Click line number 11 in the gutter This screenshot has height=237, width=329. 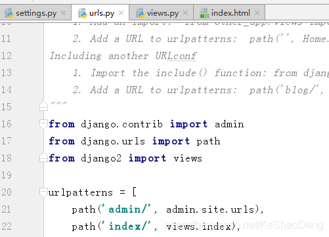6,39
